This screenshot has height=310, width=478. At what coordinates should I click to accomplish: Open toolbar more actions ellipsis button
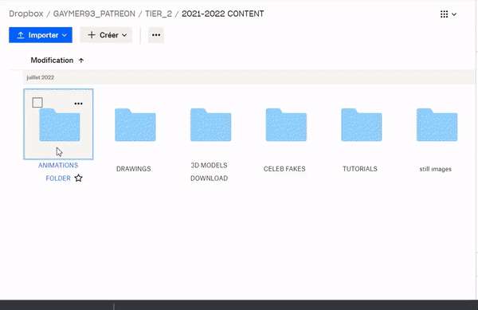tap(156, 35)
